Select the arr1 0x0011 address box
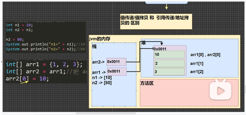This screenshot has height=115, width=246. point(117,71)
